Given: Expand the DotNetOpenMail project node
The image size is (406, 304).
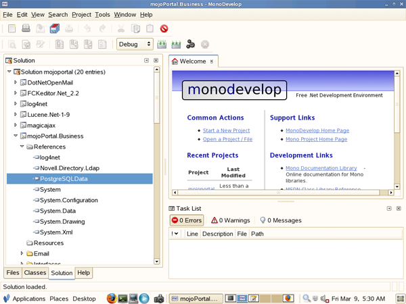Looking at the screenshot, I should pos(16,82).
